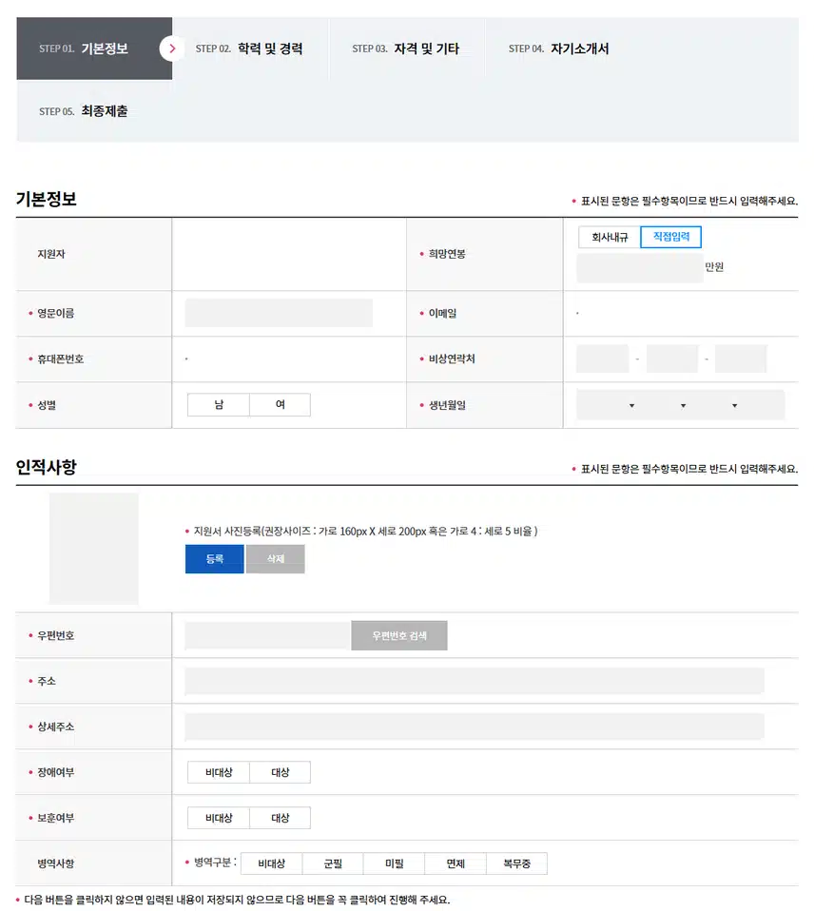
Task: Click the 인적사항 section heading
Action: coord(46,467)
